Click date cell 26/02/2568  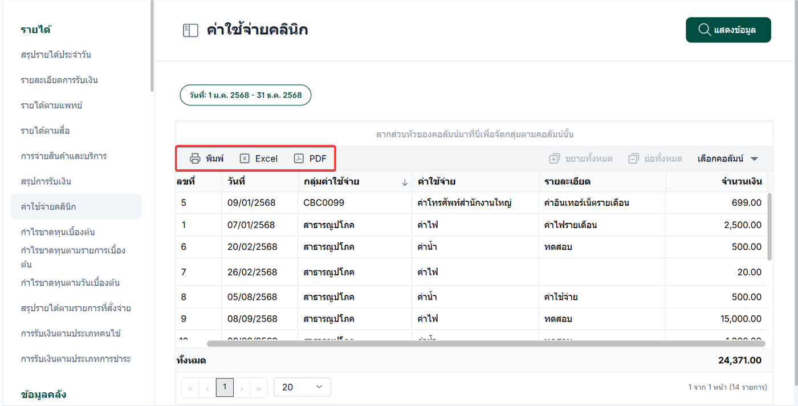[x=260, y=272]
